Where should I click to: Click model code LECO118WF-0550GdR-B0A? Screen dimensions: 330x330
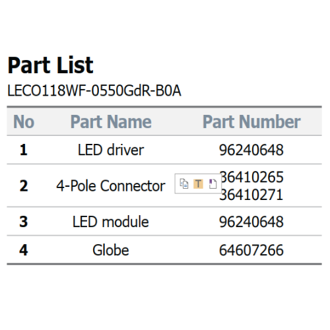click(x=94, y=90)
